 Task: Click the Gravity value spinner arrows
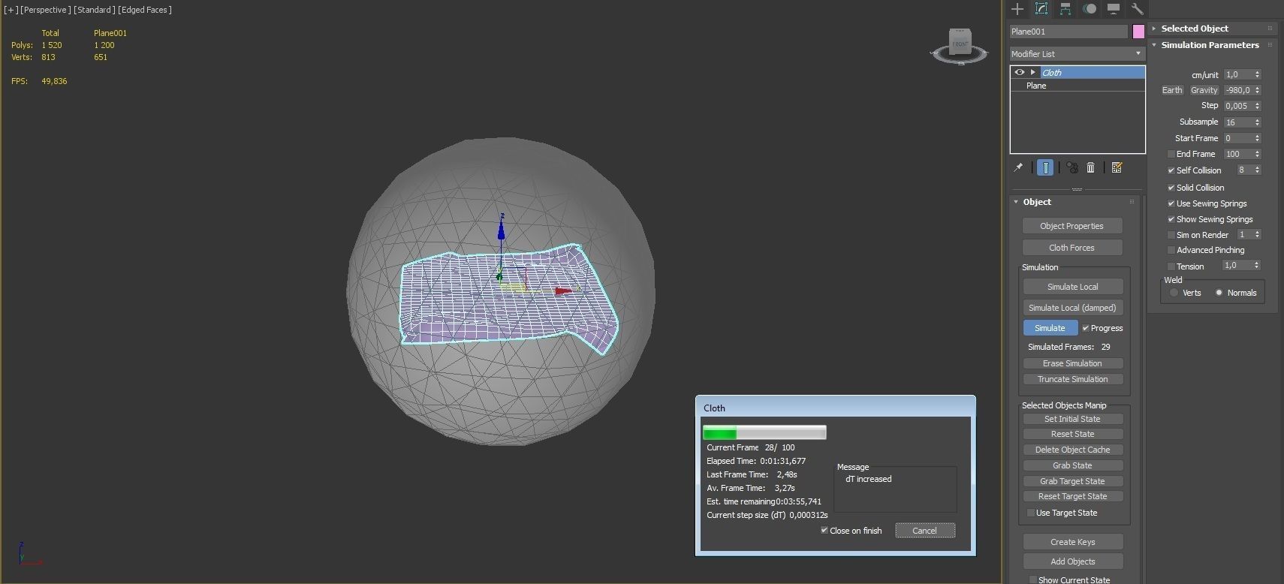coord(1258,90)
